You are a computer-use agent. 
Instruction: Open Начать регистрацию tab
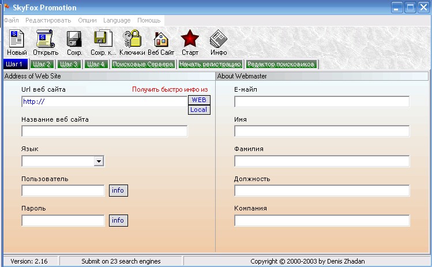210,65
